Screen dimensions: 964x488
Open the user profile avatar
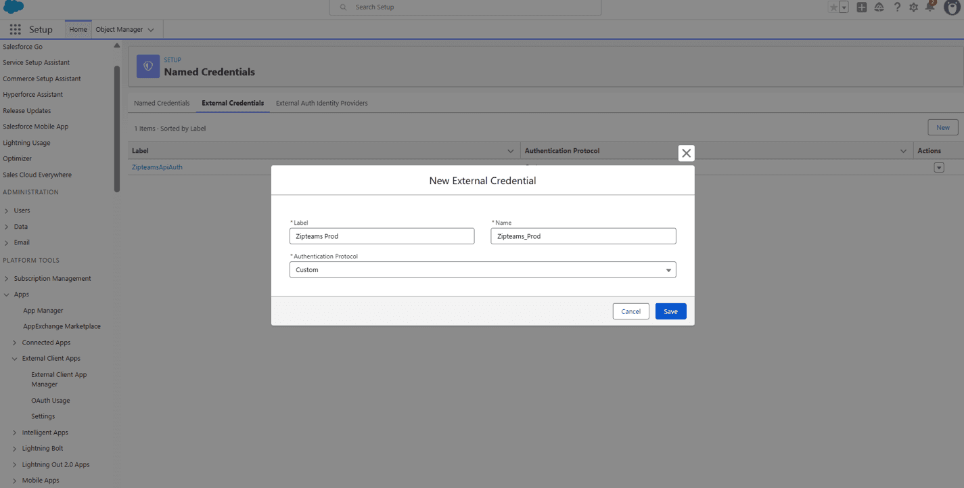(952, 7)
